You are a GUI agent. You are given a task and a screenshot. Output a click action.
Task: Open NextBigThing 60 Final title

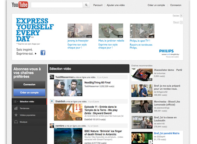click(x=97, y=83)
